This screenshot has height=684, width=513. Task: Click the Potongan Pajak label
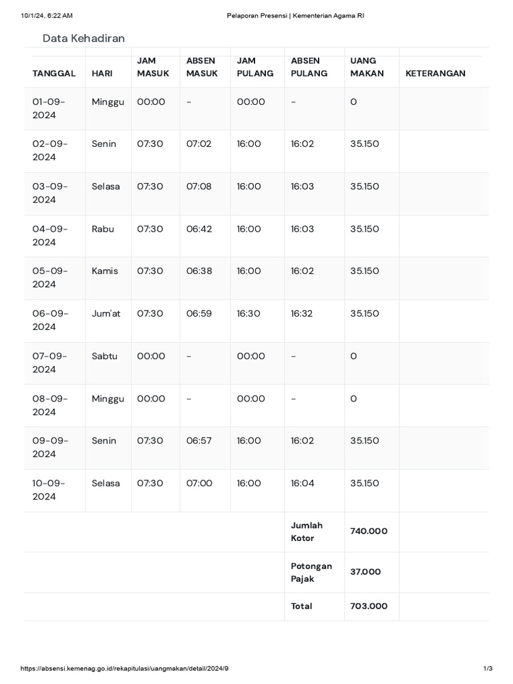[311, 572]
